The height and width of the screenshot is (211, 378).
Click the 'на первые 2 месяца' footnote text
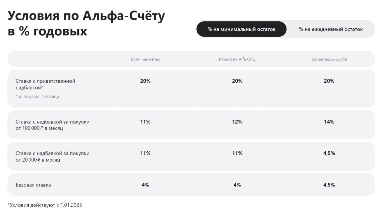(x=37, y=97)
